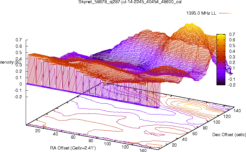Click the 0.7 label on the color bar

click(232, 34)
